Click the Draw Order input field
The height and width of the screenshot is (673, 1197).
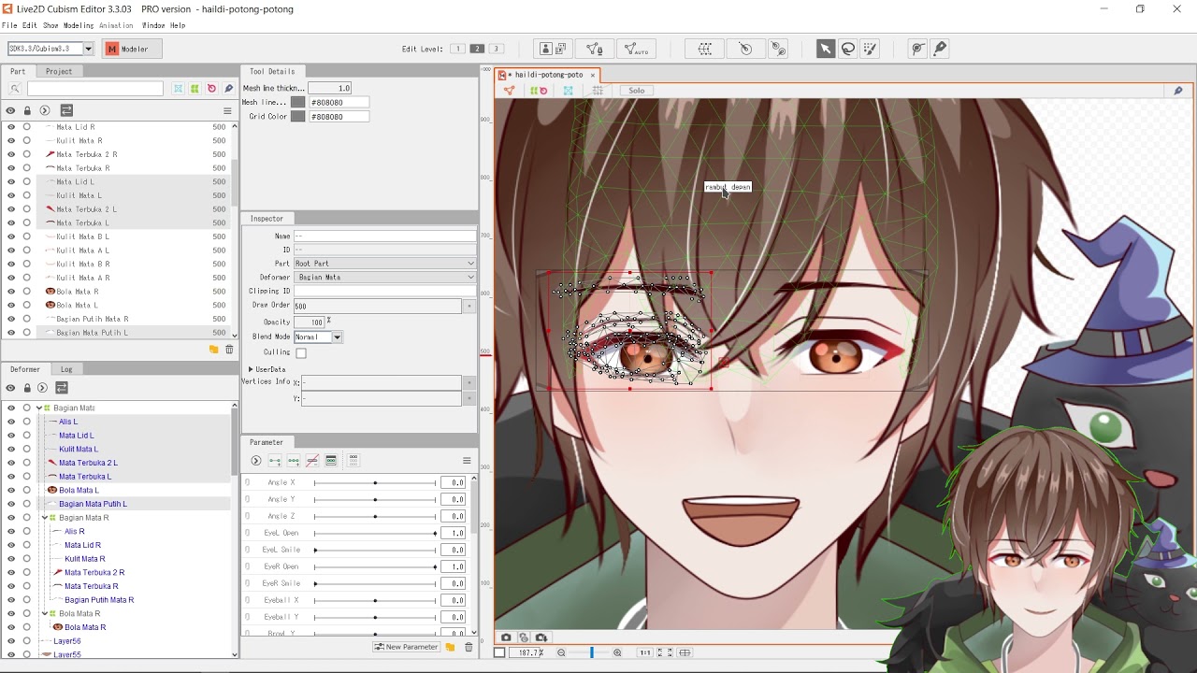378,306
